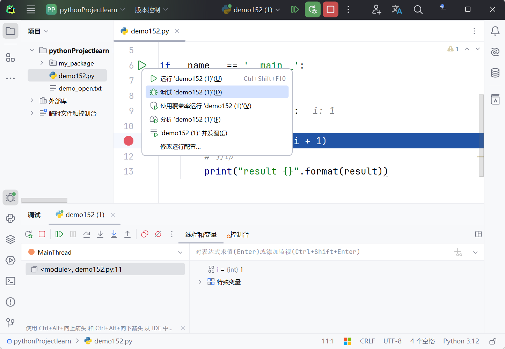Click the editor vertical scrollbar
This screenshot has width=505, height=349.
[x=481, y=135]
